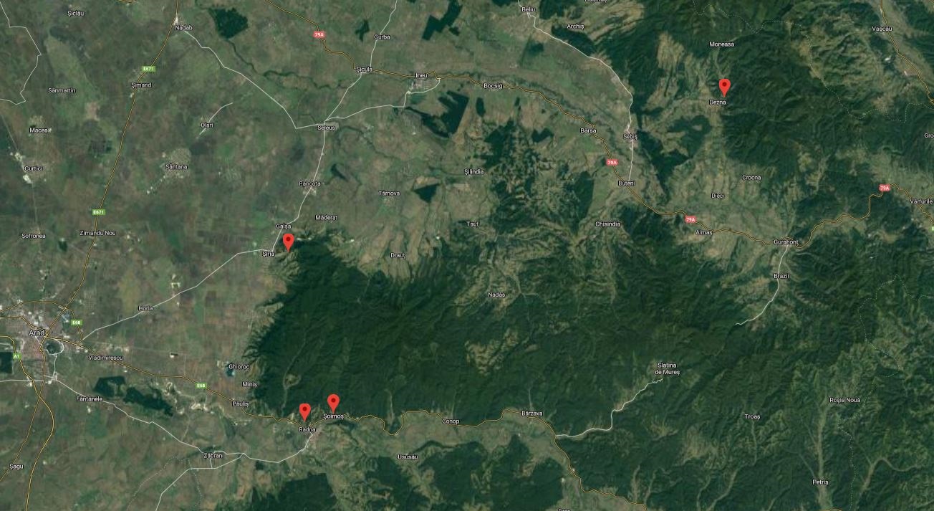The width and height of the screenshot is (934, 511).
Task: Click the red pin above Dezna
Action: (x=724, y=87)
